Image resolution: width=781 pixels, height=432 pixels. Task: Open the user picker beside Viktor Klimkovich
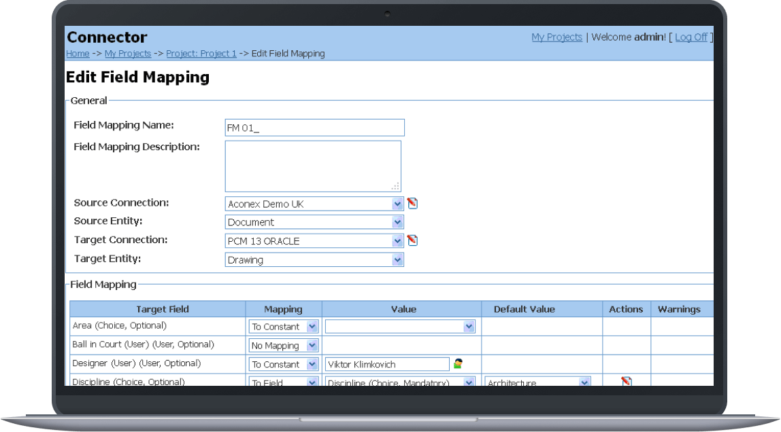point(459,363)
